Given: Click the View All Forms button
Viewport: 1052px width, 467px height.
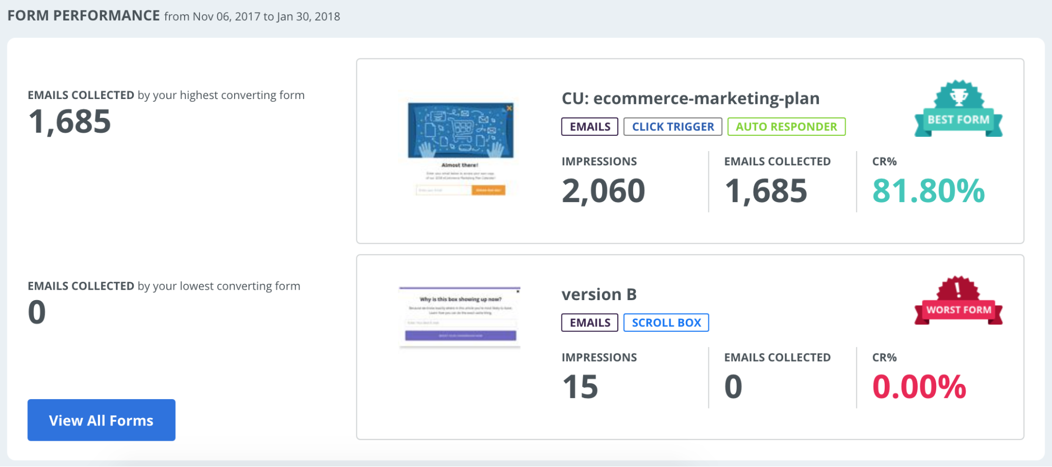Looking at the screenshot, I should [x=101, y=420].
